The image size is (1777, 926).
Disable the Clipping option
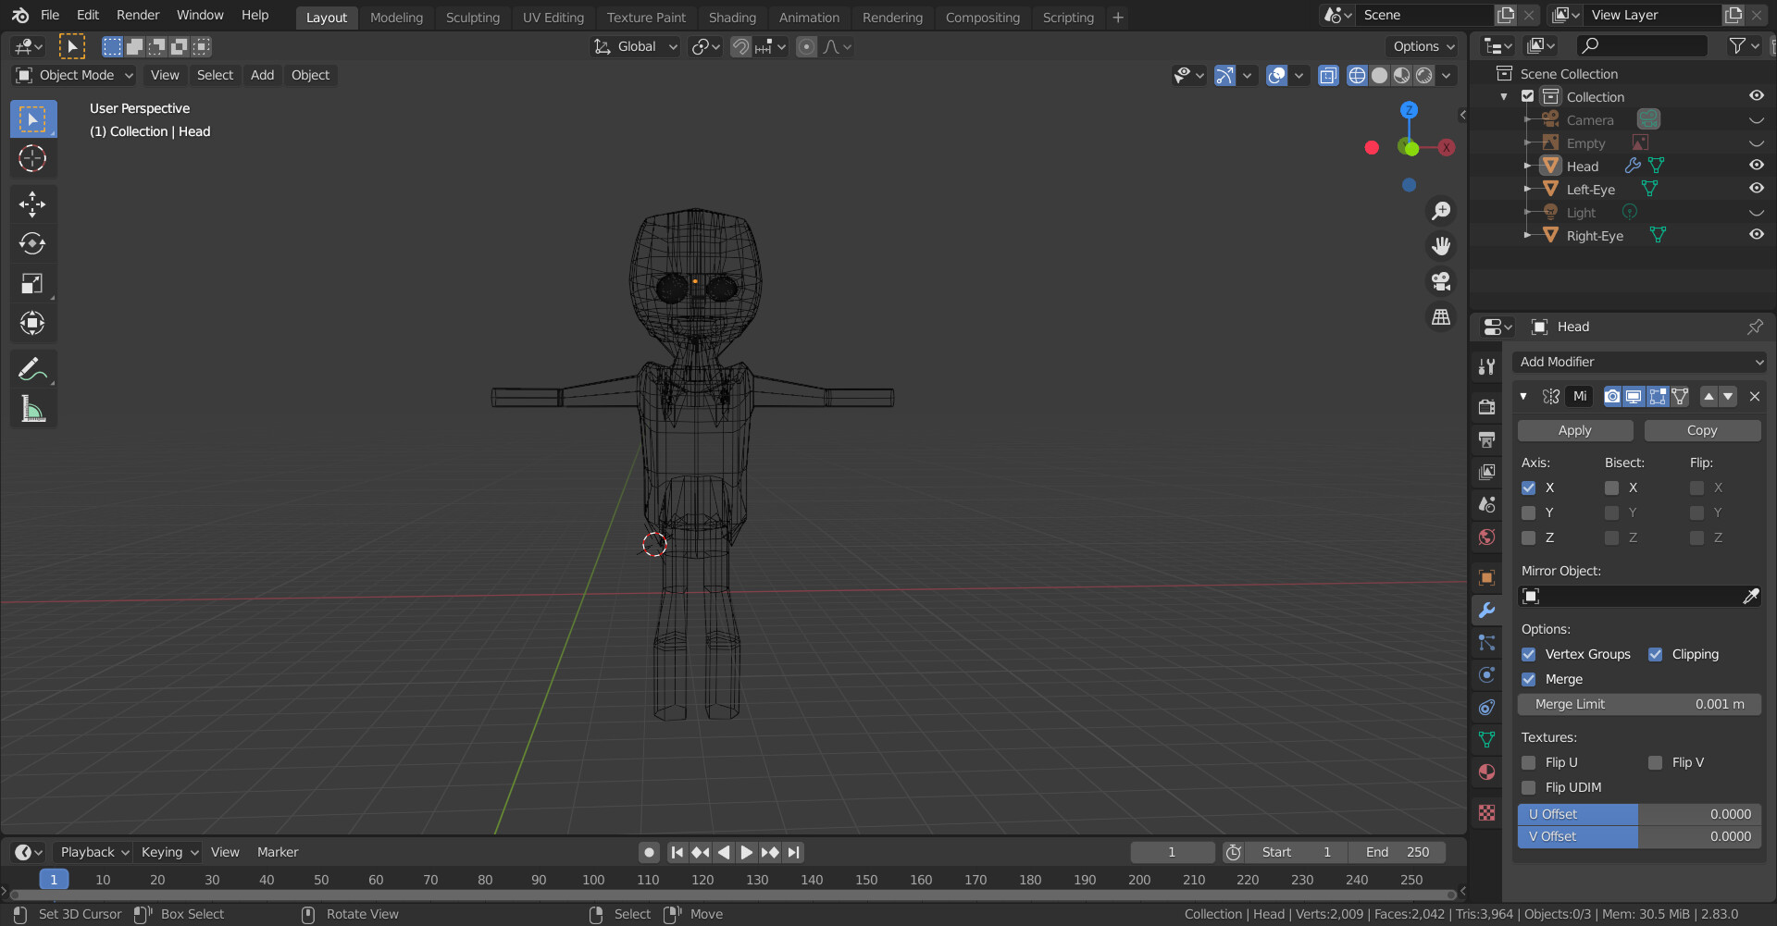pos(1656,654)
